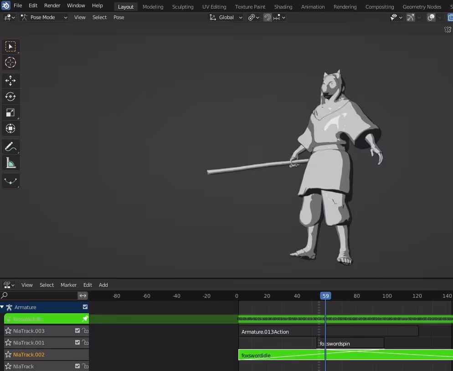
Task: Toggle lock icon on NlaTrack.003
Action: [85, 330]
